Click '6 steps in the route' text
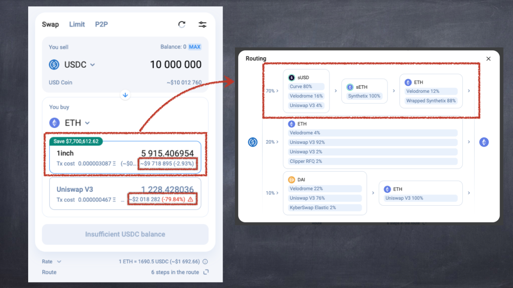This screenshot has height=288, width=513. tap(175, 272)
